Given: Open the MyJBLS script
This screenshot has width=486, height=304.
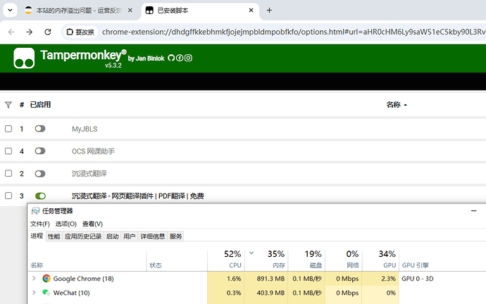Looking at the screenshot, I should point(85,129).
